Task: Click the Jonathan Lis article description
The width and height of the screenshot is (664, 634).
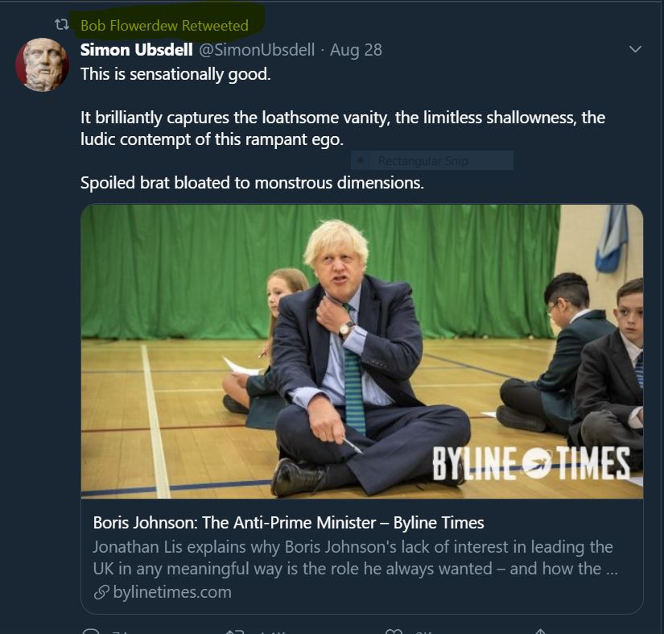Action: click(353, 557)
